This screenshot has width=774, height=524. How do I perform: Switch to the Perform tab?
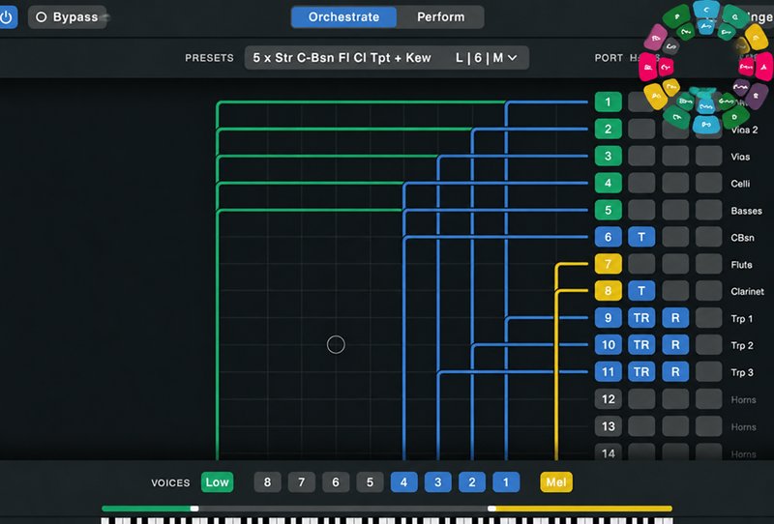pyautogui.click(x=440, y=17)
